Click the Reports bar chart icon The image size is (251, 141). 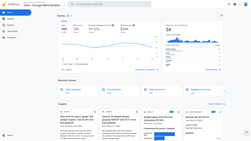pyautogui.click(x=4, y=19)
